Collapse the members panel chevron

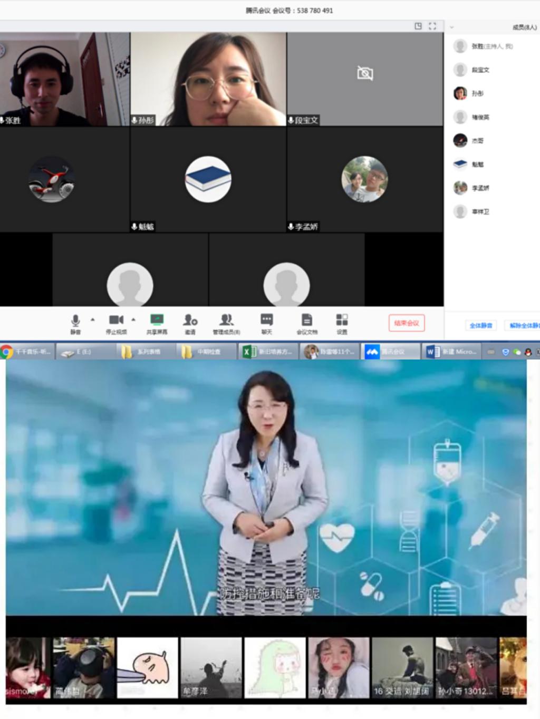(x=451, y=27)
